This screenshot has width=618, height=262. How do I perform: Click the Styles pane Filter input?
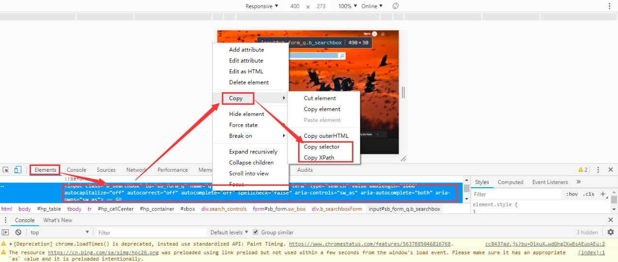tap(517, 194)
